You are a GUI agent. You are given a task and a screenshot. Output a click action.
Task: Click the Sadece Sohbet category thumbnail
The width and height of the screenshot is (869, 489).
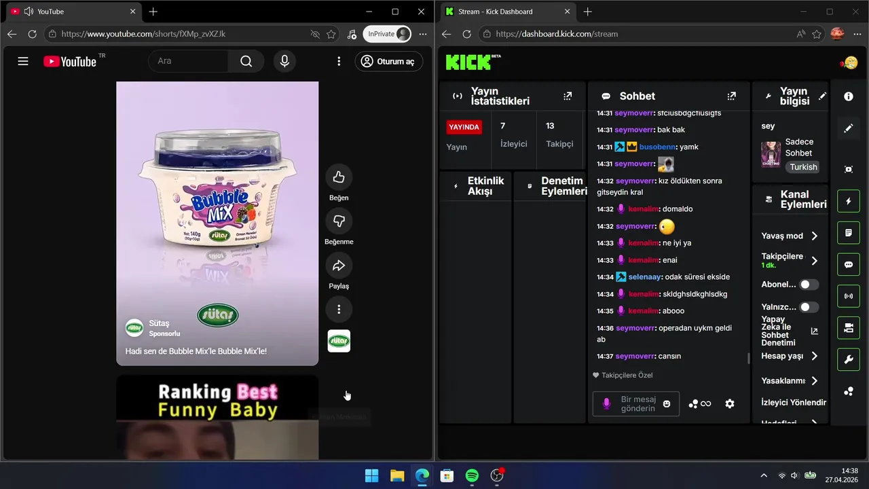771,154
